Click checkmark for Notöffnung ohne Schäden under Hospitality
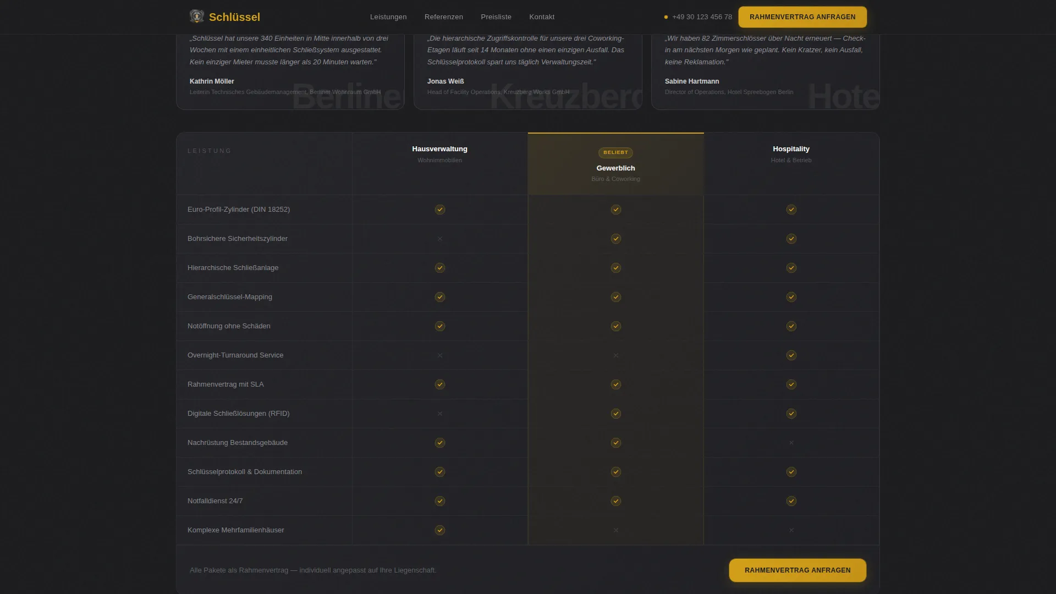Screen dimensions: 1056x594 pos(791,326)
